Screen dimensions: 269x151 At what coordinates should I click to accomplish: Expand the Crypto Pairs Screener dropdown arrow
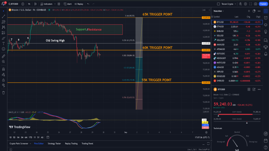[x=30, y=144]
